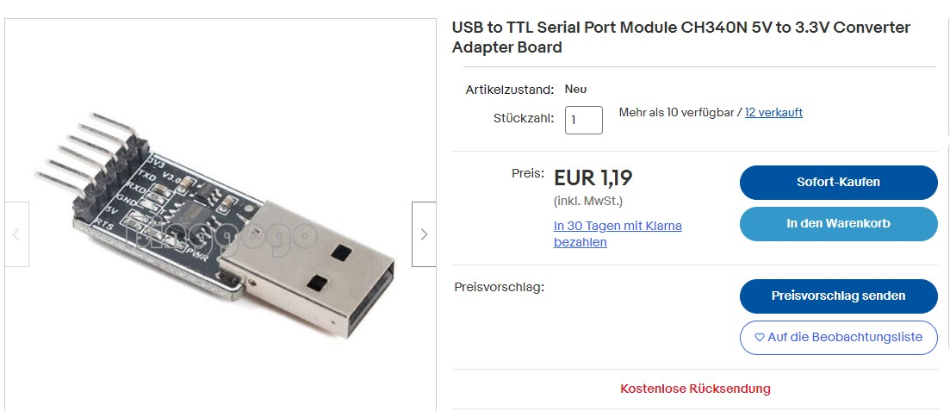
Task: Click the "(inkl. MwSt.)" tax note
Action: click(588, 202)
